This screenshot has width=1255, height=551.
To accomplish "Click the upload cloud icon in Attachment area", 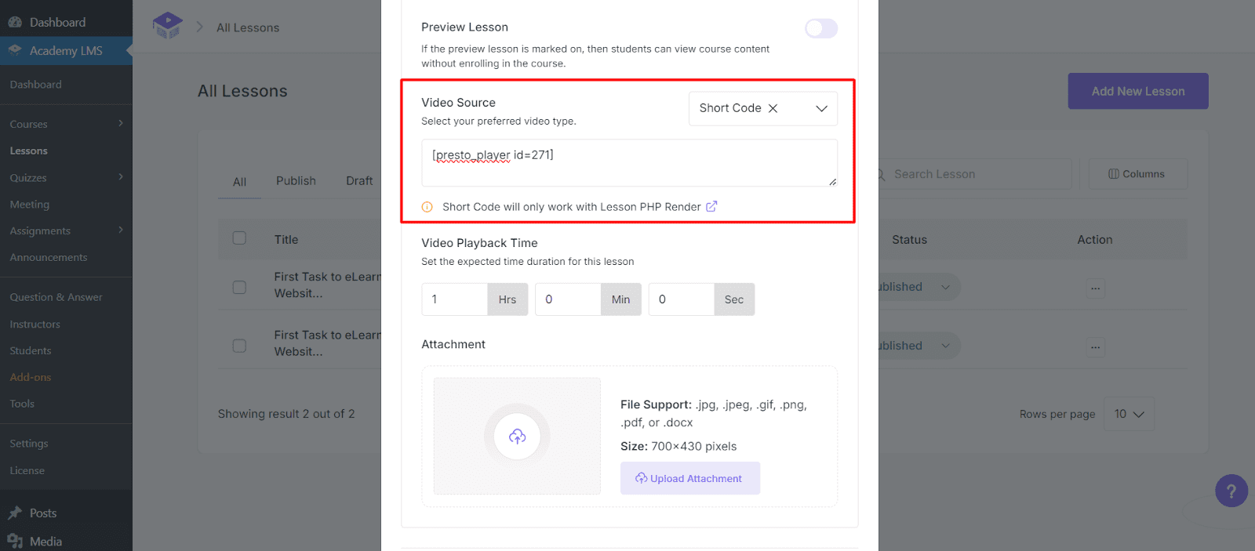I will tap(516, 437).
